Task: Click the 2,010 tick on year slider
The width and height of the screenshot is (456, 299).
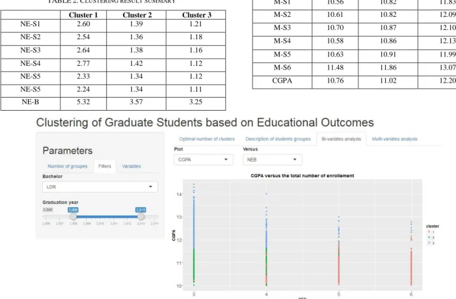Action: coord(100,223)
